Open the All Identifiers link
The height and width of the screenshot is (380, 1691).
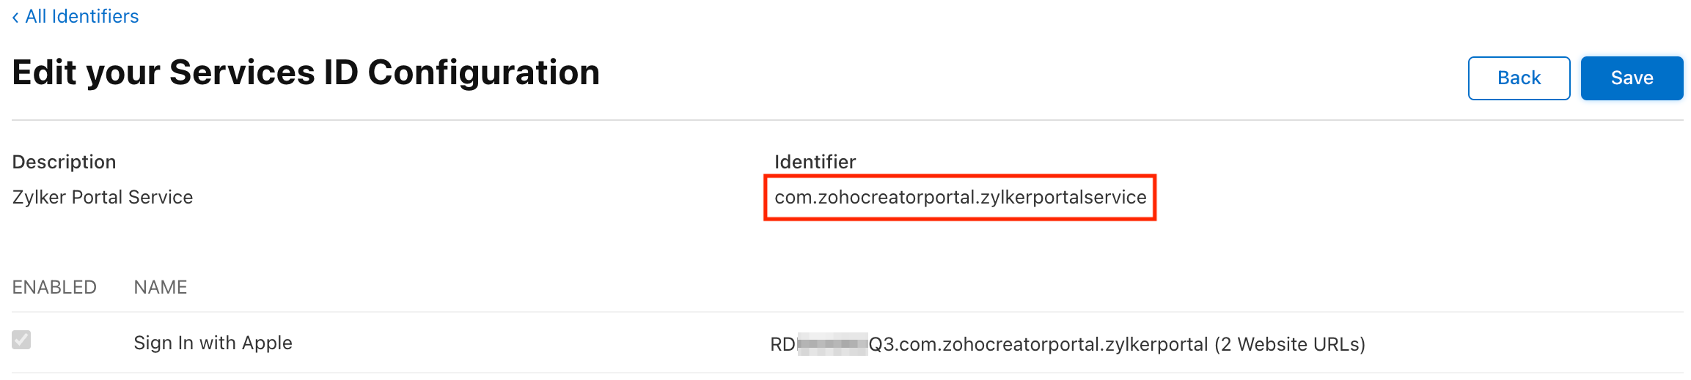pyautogui.click(x=81, y=17)
